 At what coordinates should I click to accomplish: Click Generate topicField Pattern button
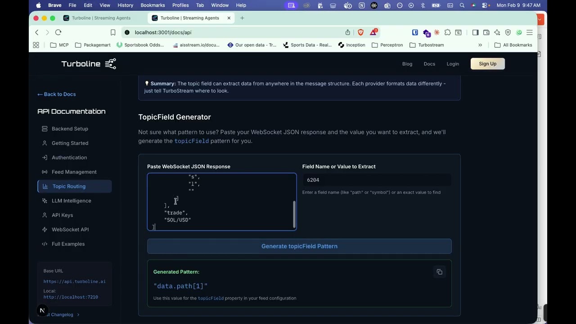point(299,246)
